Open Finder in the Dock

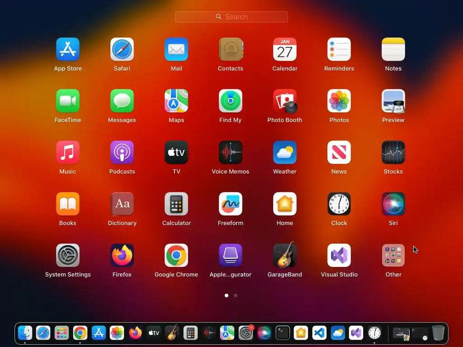[25, 333]
